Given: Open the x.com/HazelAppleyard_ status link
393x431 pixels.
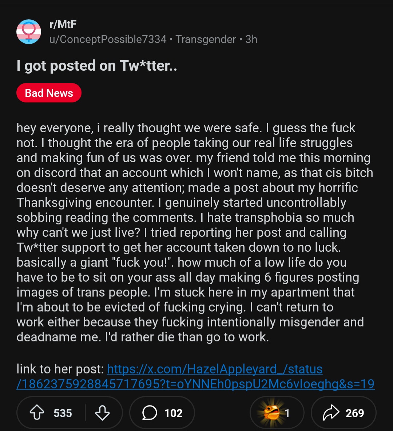Looking at the screenshot, I should point(215,369).
